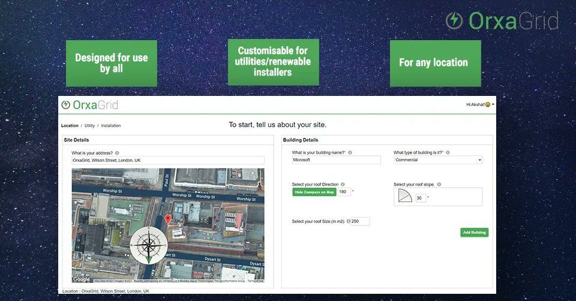Click info icon next to building type
Image resolution: width=576 pixels, height=301 pixels.
[x=448, y=153]
